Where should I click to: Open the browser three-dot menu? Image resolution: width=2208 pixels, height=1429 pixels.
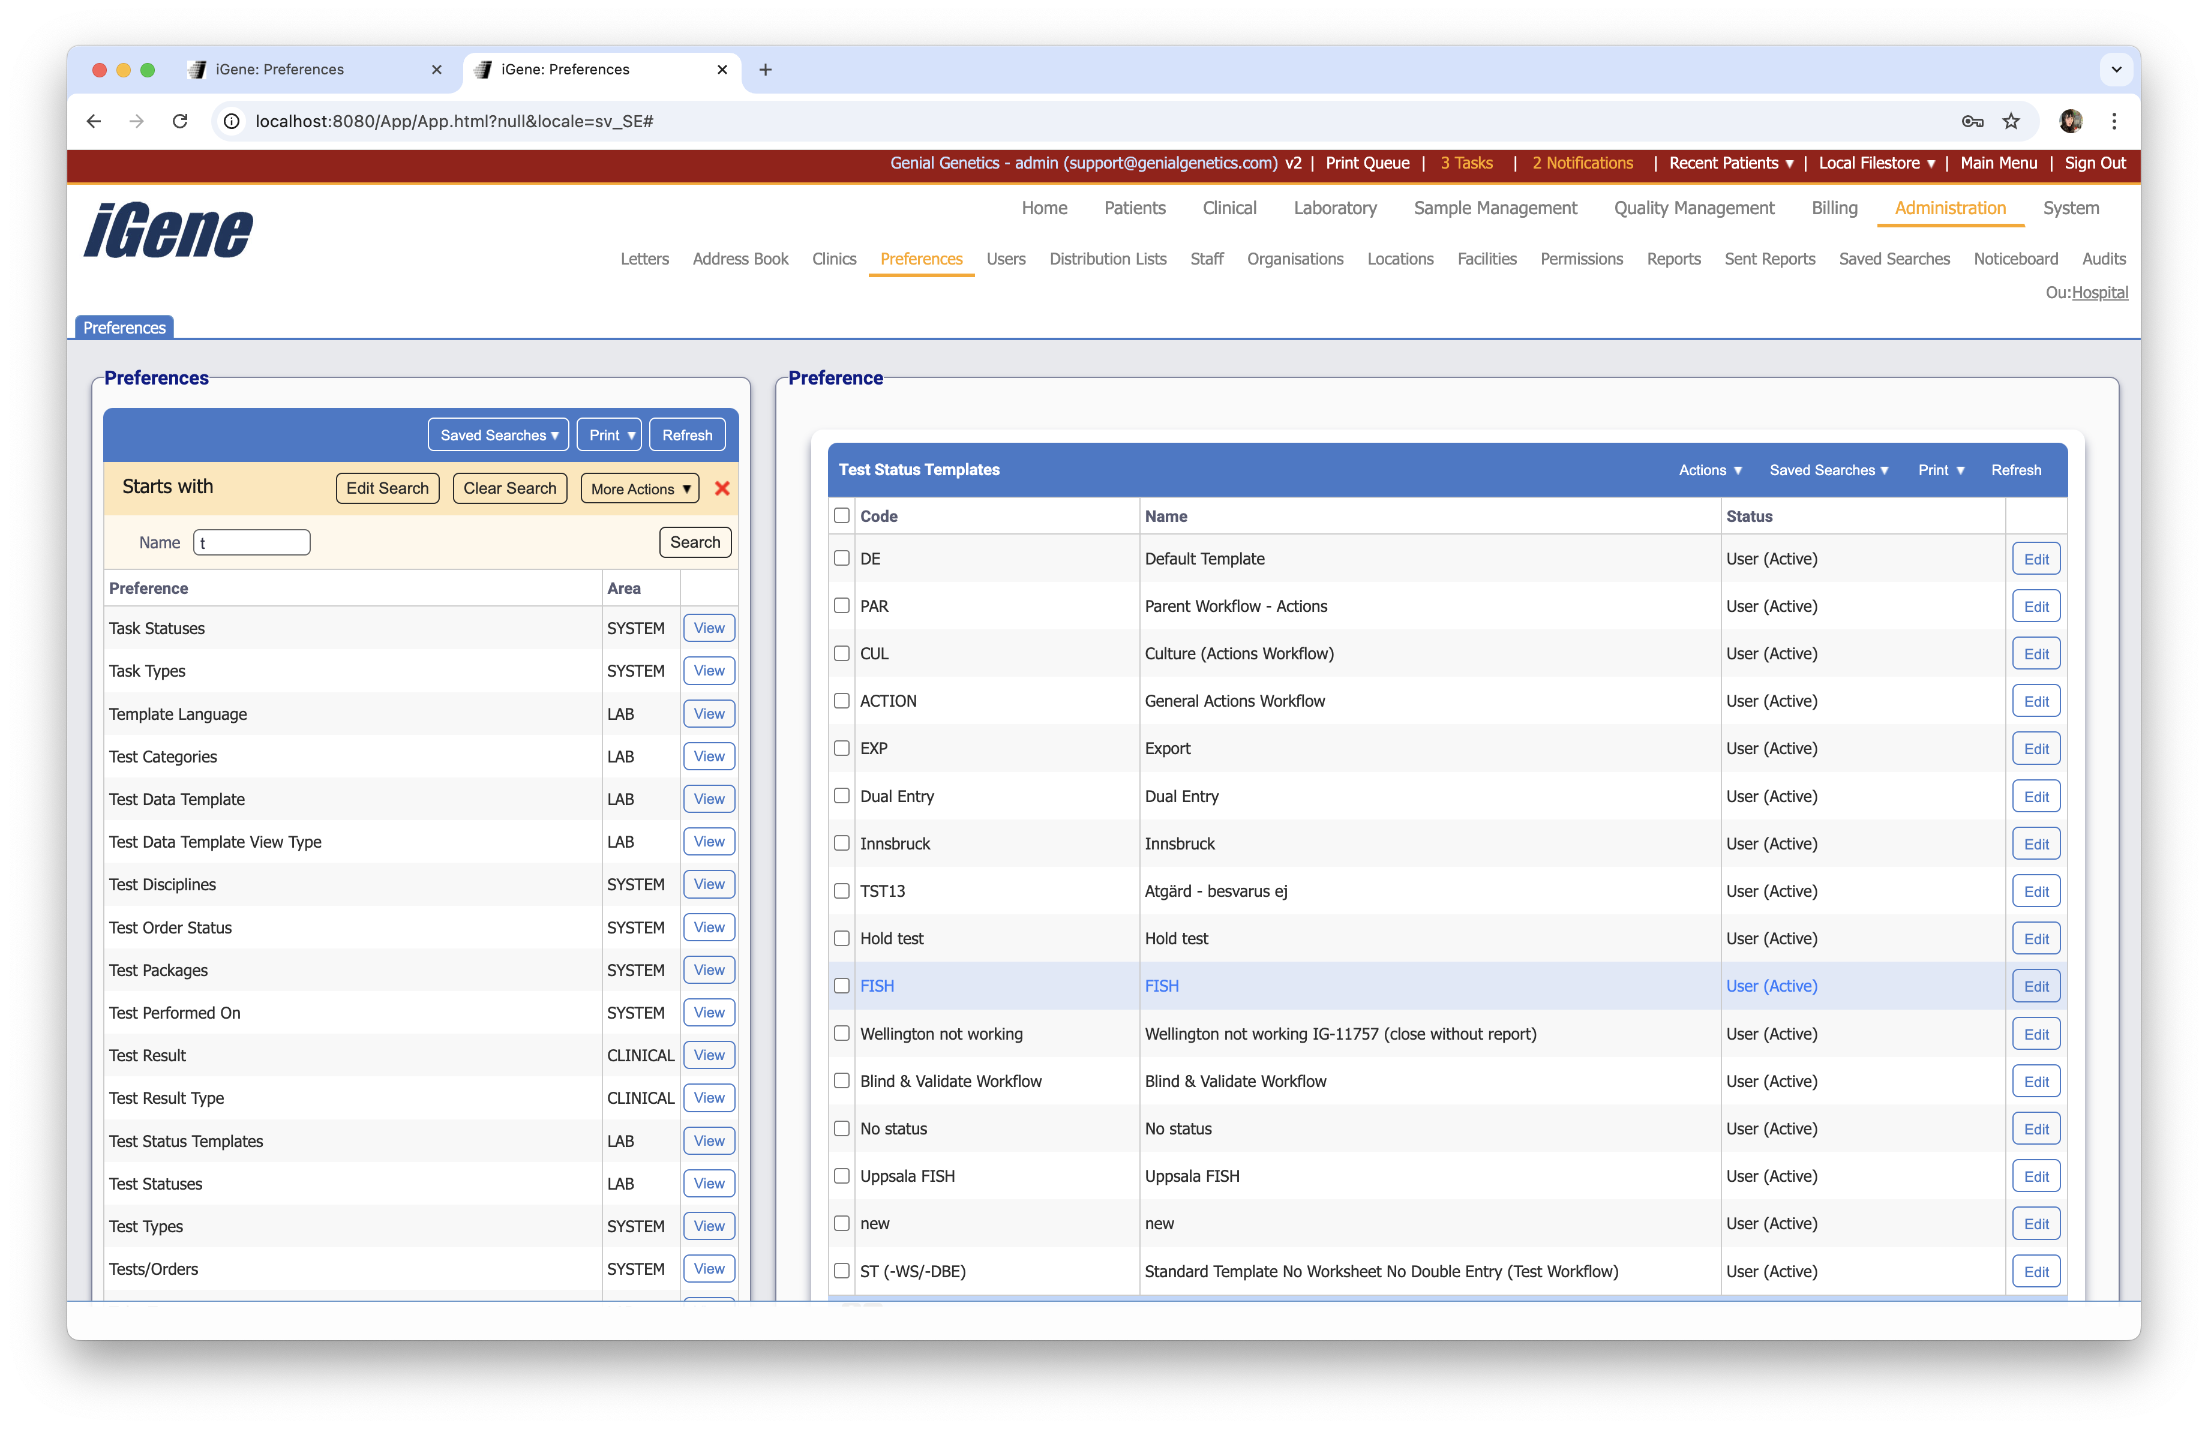pyautogui.click(x=2114, y=121)
